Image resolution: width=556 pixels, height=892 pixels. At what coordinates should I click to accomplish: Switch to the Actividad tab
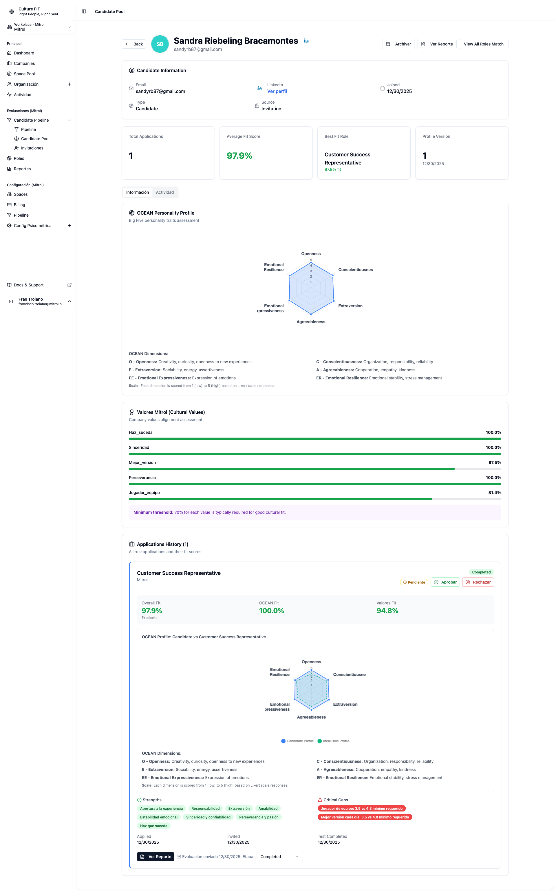(x=165, y=192)
